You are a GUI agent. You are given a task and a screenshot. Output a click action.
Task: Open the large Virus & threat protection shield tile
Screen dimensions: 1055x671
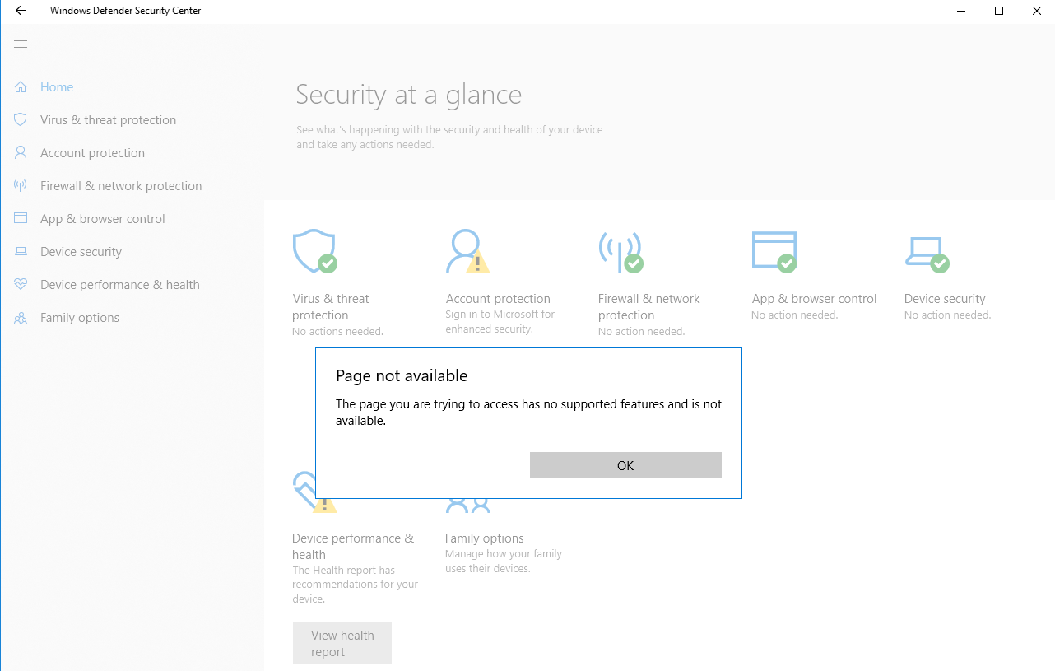coord(315,252)
